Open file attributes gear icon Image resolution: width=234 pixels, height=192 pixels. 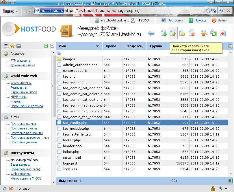coord(182,33)
